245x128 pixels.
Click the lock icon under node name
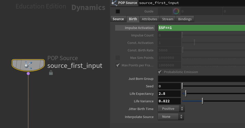coord(51,73)
